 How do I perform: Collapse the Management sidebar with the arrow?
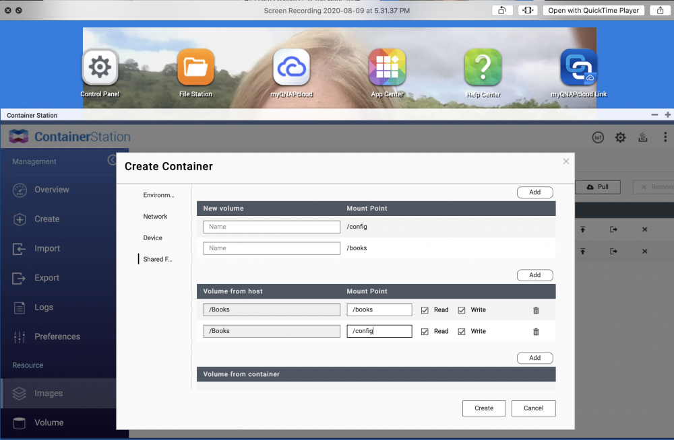(112, 160)
